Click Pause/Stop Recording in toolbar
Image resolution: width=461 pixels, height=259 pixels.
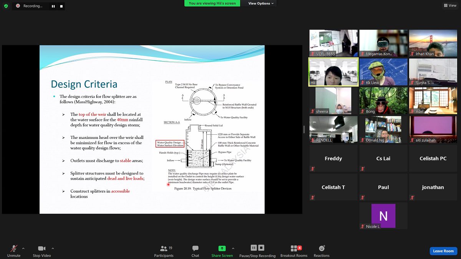click(x=257, y=251)
